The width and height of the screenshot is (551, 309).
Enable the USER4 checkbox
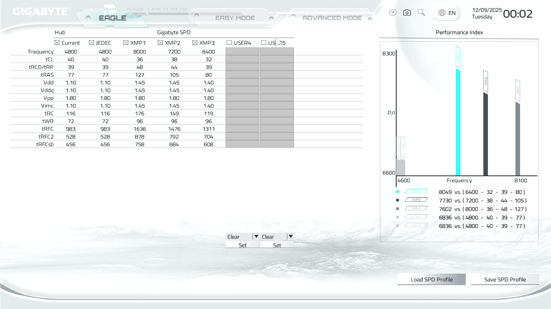point(229,43)
